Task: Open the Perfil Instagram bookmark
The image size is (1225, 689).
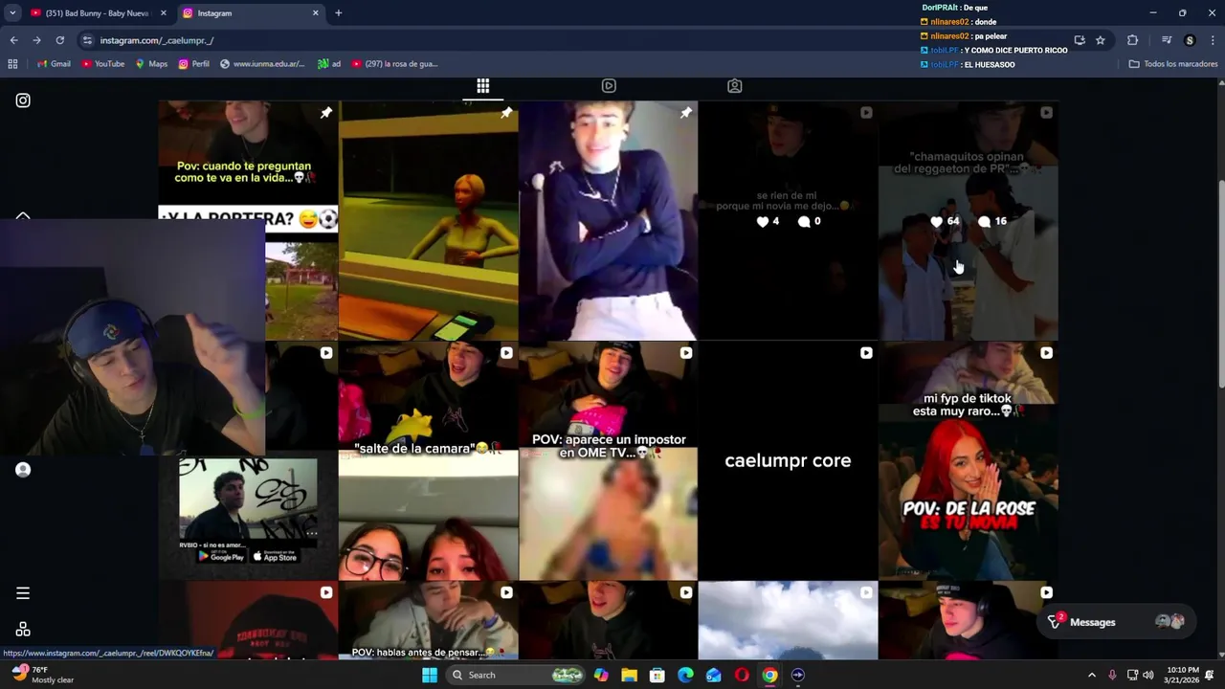Action: click(194, 64)
